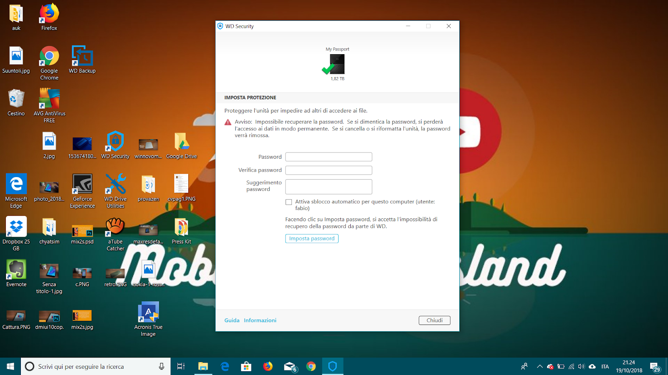Focus the Password input field
Viewport: 668px width, 375px height.
click(x=329, y=157)
